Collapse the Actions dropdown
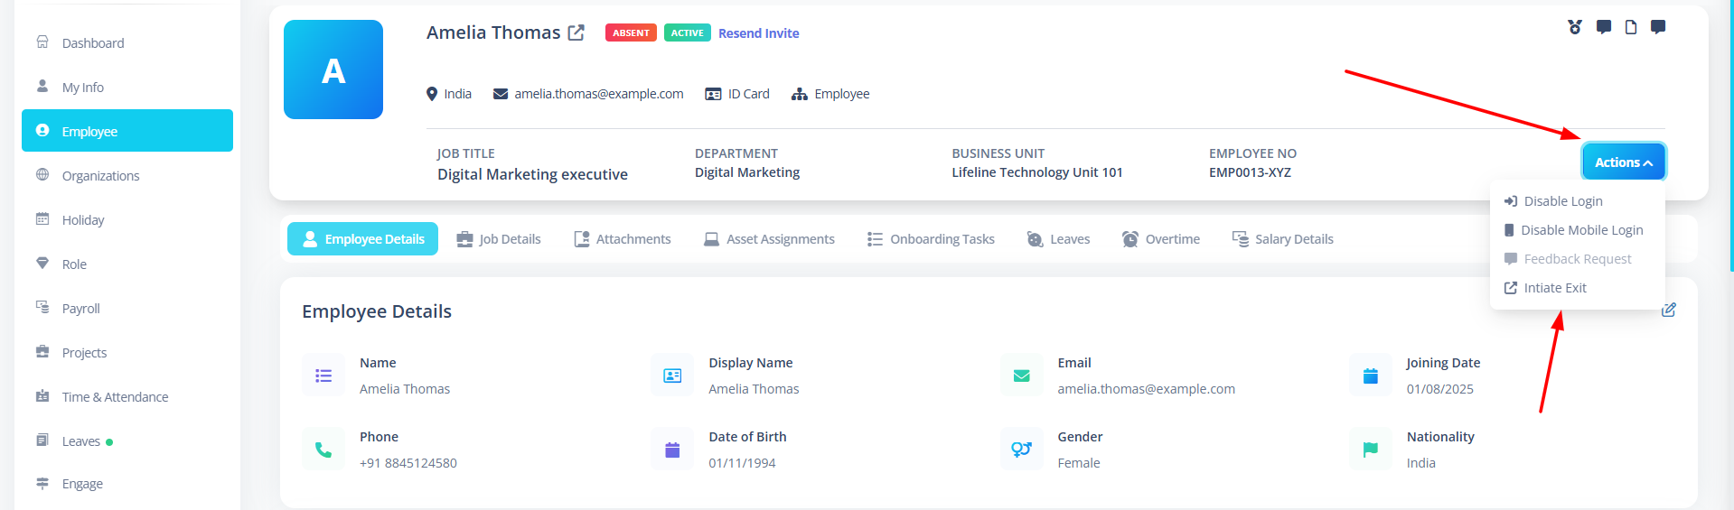The height and width of the screenshot is (510, 1734). (x=1624, y=162)
